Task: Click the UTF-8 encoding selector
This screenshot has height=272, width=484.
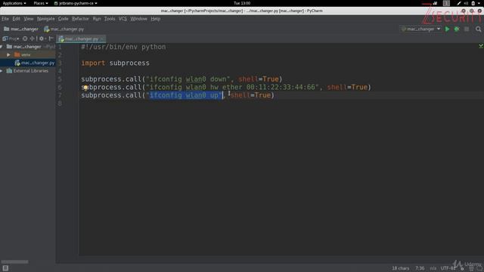Action: [x=448, y=268]
